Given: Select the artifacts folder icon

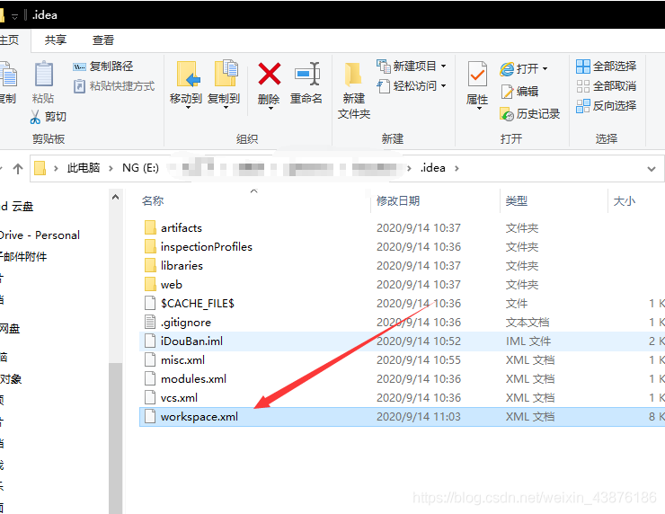Looking at the screenshot, I should tap(150, 227).
